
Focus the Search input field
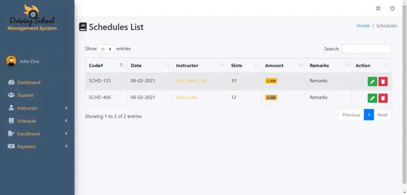[366, 49]
